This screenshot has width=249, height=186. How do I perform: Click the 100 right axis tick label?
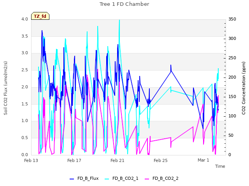click(x=232, y=116)
